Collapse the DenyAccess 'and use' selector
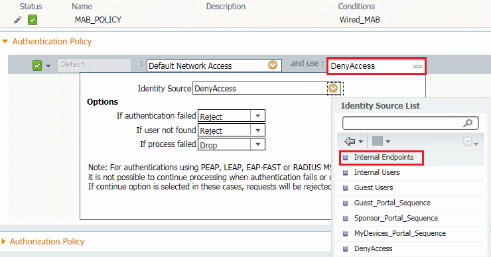The image size is (491, 257). click(x=417, y=66)
